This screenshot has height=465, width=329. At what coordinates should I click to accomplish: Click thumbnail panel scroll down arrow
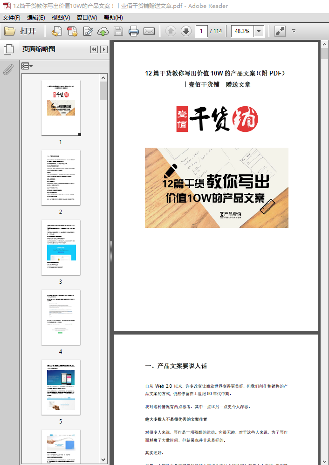tap(103, 460)
